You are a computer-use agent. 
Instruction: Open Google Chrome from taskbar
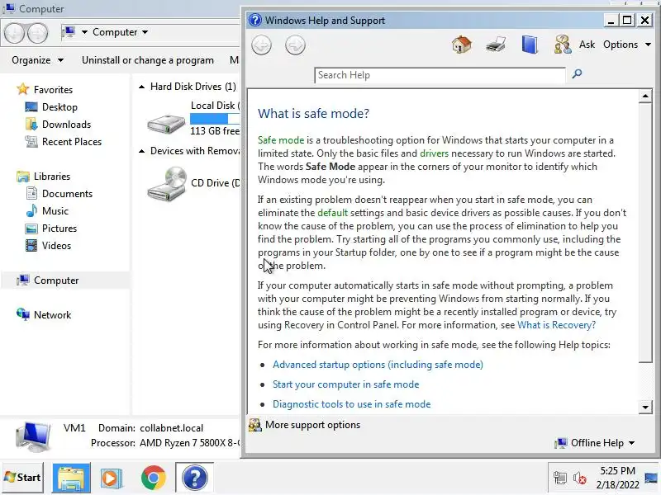(x=154, y=478)
